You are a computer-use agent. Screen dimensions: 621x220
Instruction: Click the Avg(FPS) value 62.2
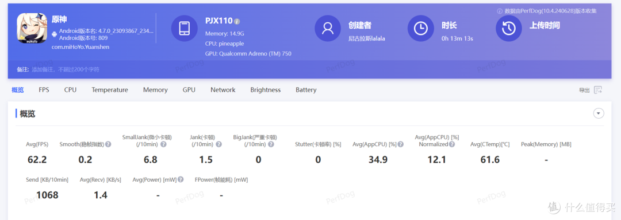pos(37,160)
